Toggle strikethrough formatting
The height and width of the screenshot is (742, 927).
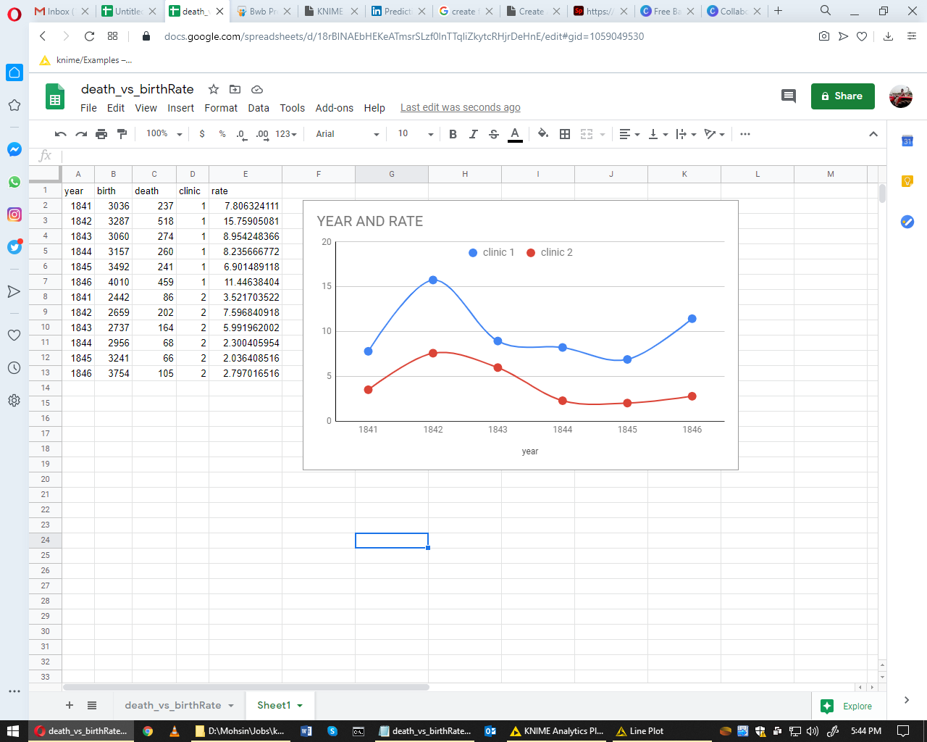[x=494, y=134]
